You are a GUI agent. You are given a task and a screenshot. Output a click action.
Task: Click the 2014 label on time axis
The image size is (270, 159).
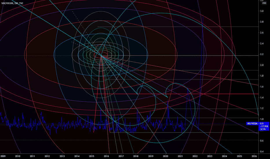[x=77, y=156]
